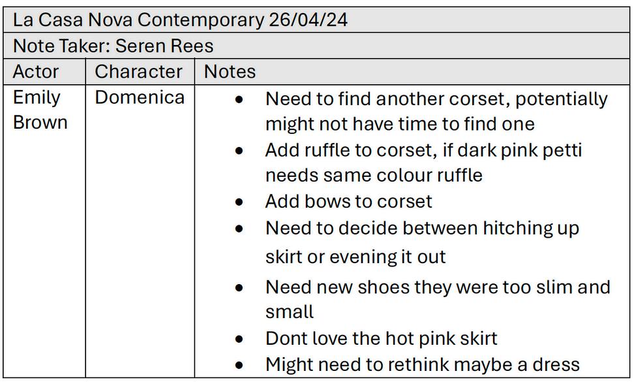Click the title row La Casa Nova Contemporary
The image size is (634, 384).
[x=316, y=20]
